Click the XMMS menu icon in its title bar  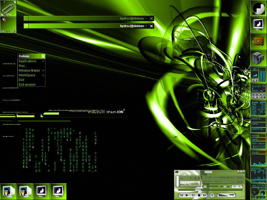[x=177, y=172]
